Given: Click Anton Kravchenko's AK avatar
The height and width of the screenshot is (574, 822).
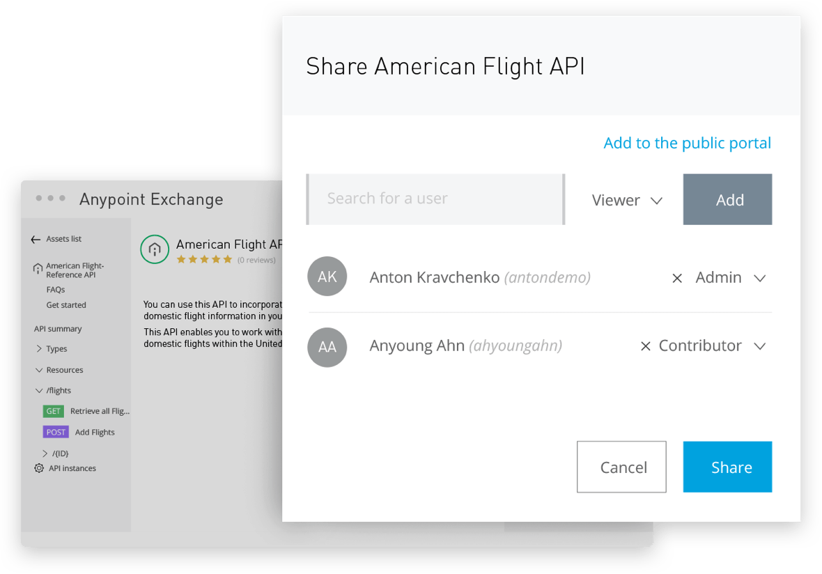Looking at the screenshot, I should (327, 276).
